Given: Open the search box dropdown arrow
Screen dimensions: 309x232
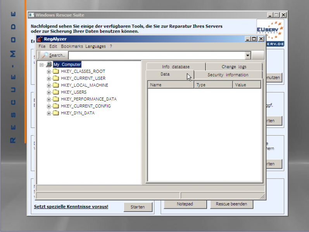Looking at the screenshot, I should [x=248, y=55].
